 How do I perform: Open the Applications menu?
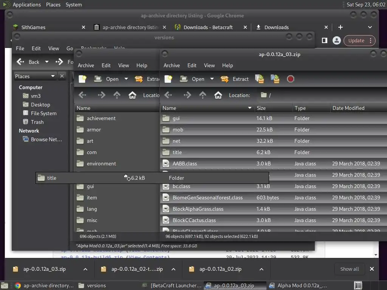27,5
